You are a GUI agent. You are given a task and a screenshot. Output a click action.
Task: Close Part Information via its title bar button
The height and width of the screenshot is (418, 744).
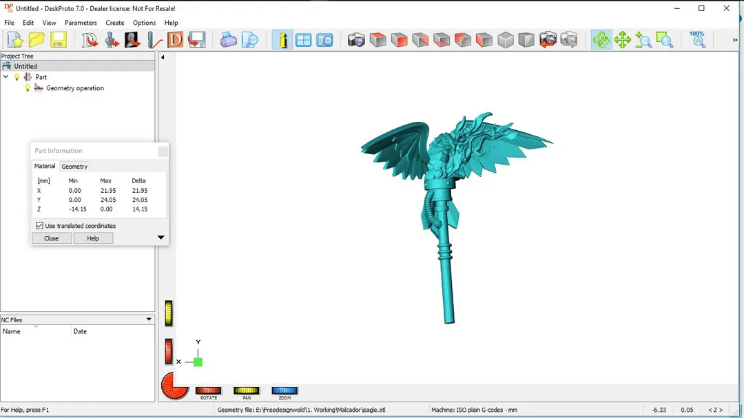[x=163, y=151]
